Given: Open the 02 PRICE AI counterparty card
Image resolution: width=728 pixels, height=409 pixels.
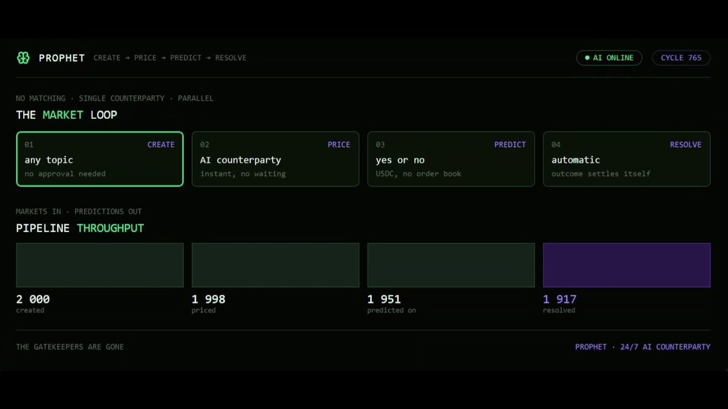Looking at the screenshot, I should click(x=275, y=159).
